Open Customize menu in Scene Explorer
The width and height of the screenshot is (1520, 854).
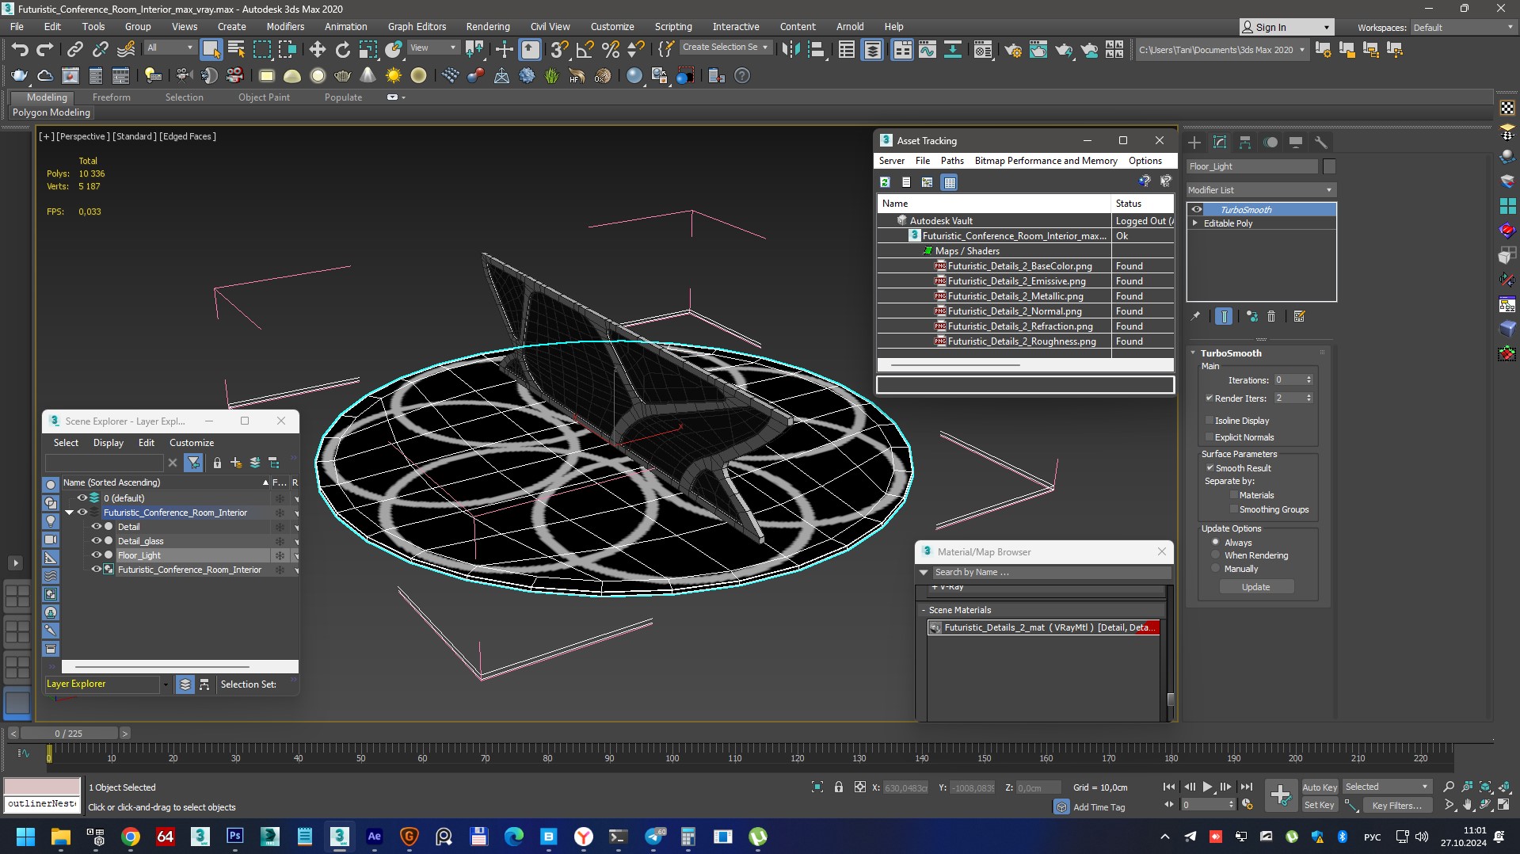coord(192,443)
